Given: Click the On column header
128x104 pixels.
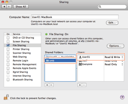Looking at the screenshot, I should click(8, 34).
